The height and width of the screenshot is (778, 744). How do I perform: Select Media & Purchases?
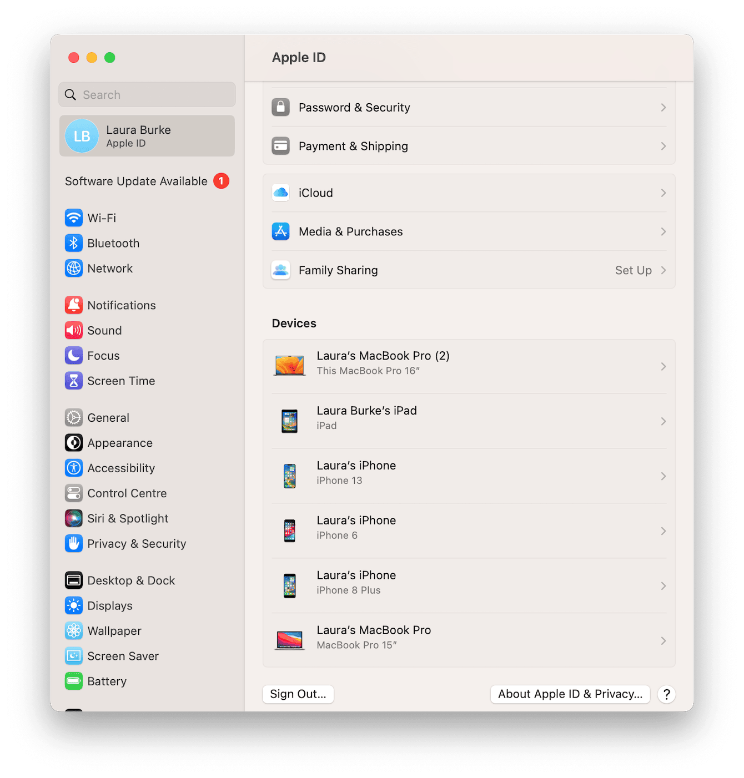pyautogui.click(x=469, y=231)
